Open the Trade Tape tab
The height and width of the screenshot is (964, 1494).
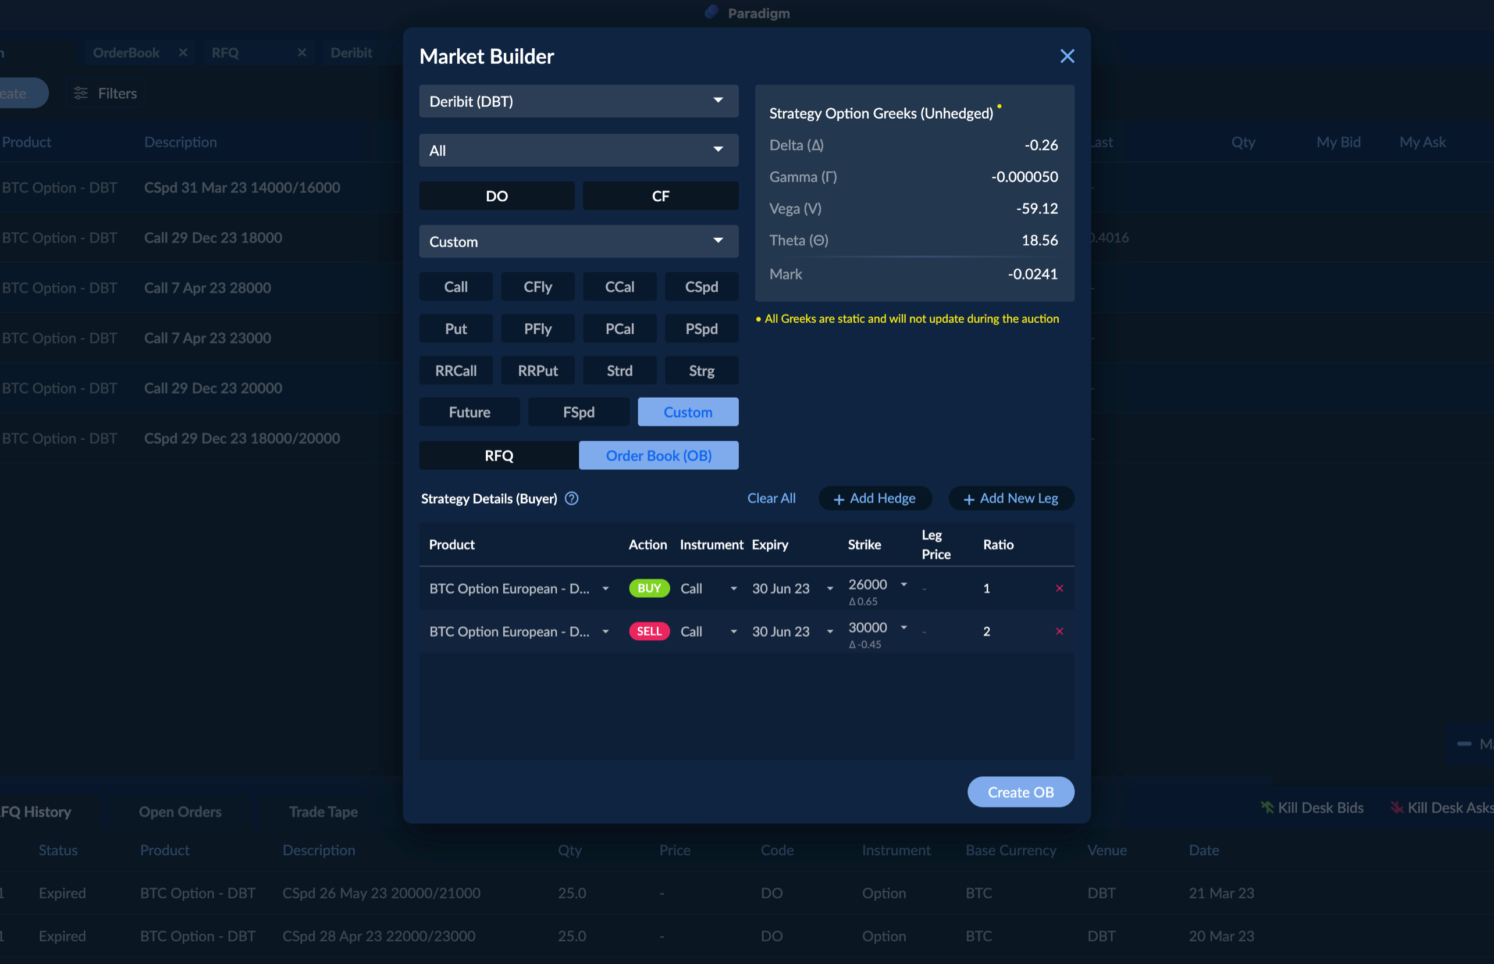tap(323, 812)
